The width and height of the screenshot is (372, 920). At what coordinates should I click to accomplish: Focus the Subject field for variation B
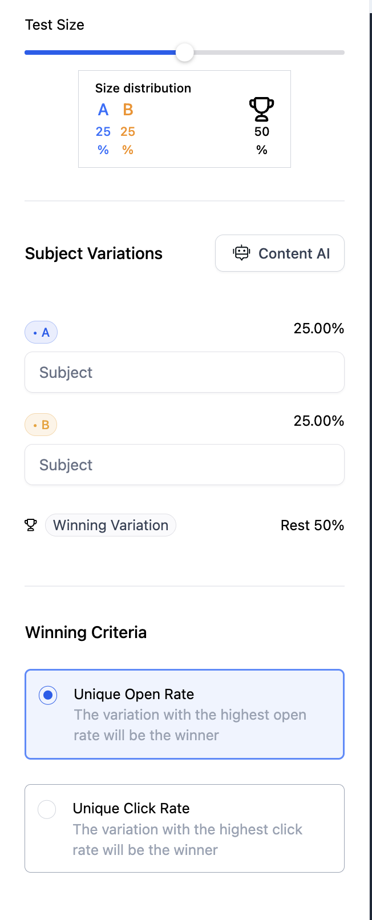[x=184, y=465]
